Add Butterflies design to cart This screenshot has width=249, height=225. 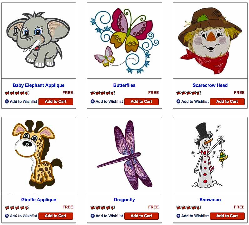coord(142,102)
